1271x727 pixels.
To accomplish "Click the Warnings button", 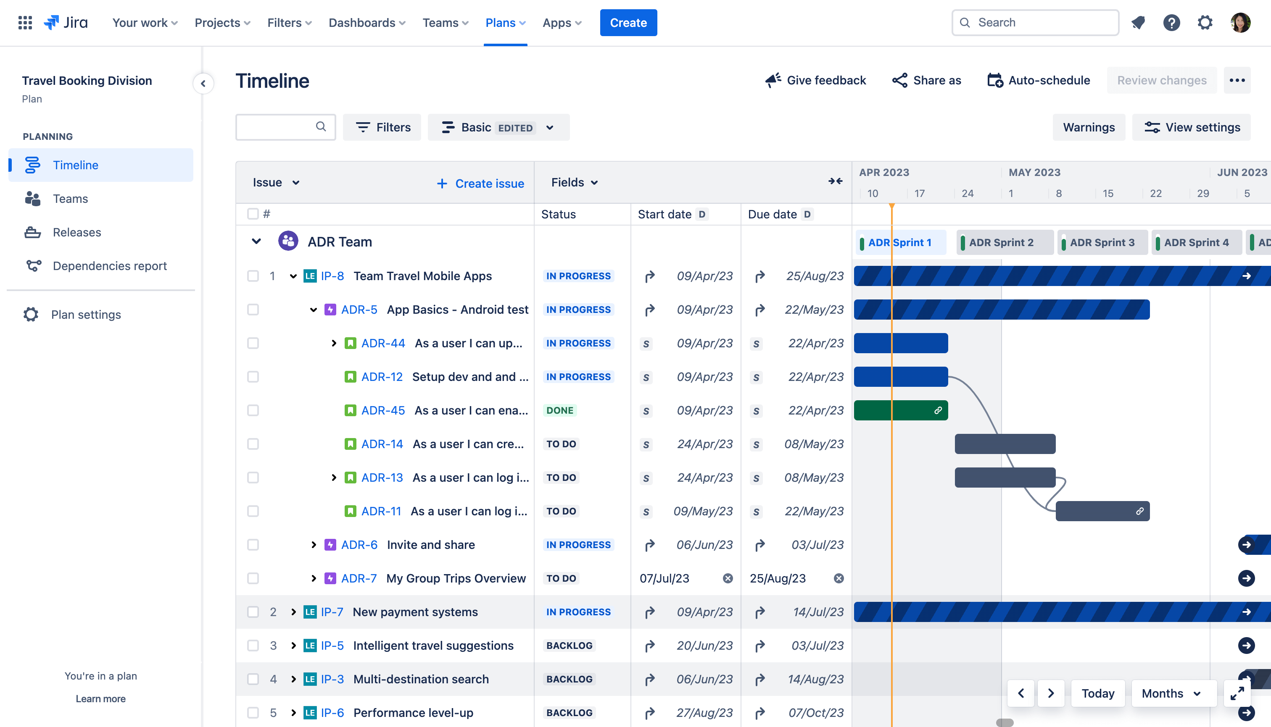I will (1089, 126).
